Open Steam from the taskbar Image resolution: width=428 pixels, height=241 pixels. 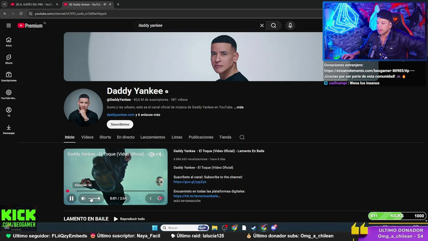pos(254,228)
